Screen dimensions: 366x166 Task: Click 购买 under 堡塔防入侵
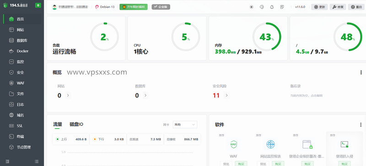pos(344,164)
